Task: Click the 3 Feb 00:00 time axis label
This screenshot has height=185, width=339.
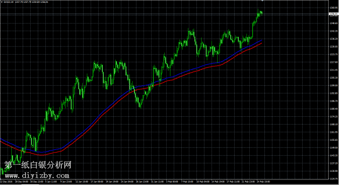Action: (x=172, y=182)
